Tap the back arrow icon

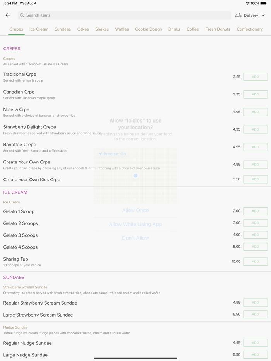click(8, 15)
